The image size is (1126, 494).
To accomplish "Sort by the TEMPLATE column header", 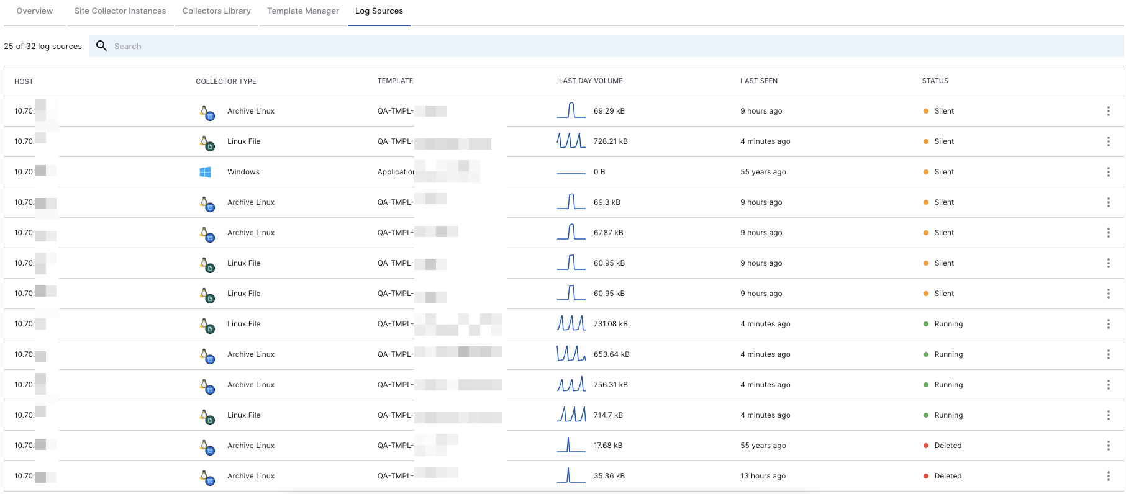I will pyautogui.click(x=395, y=81).
